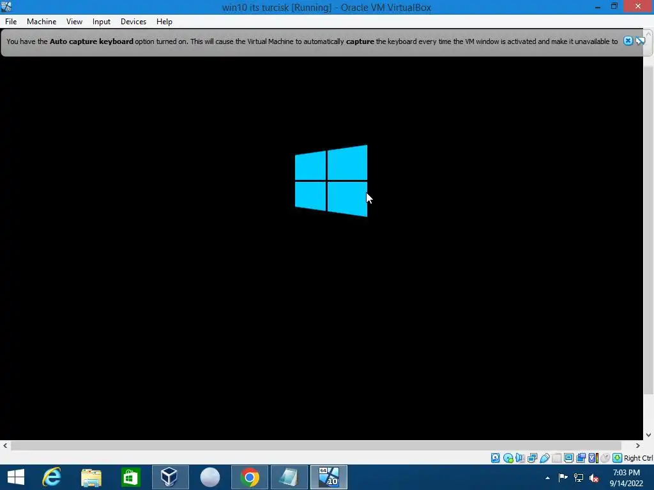Image resolution: width=654 pixels, height=490 pixels.
Task: Click the display settings indicator
Action: 568,458
